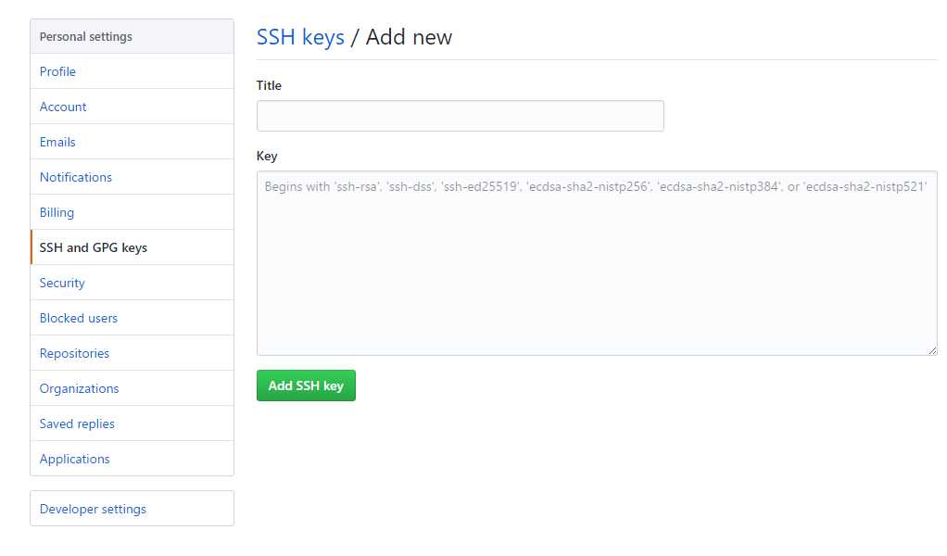Open Emails settings
This screenshot has width=947, height=556.
pyautogui.click(x=132, y=142)
